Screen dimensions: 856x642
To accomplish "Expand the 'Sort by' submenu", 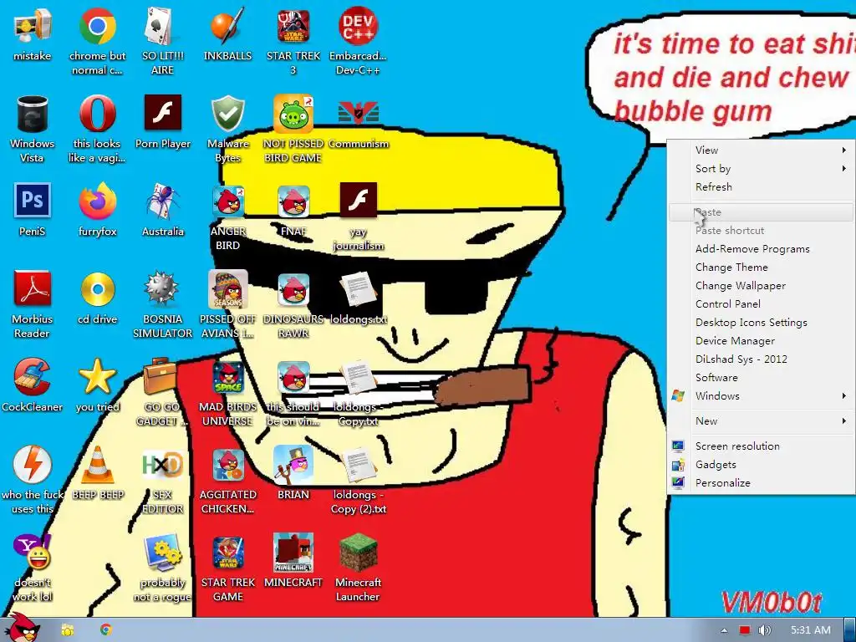I will pos(761,169).
